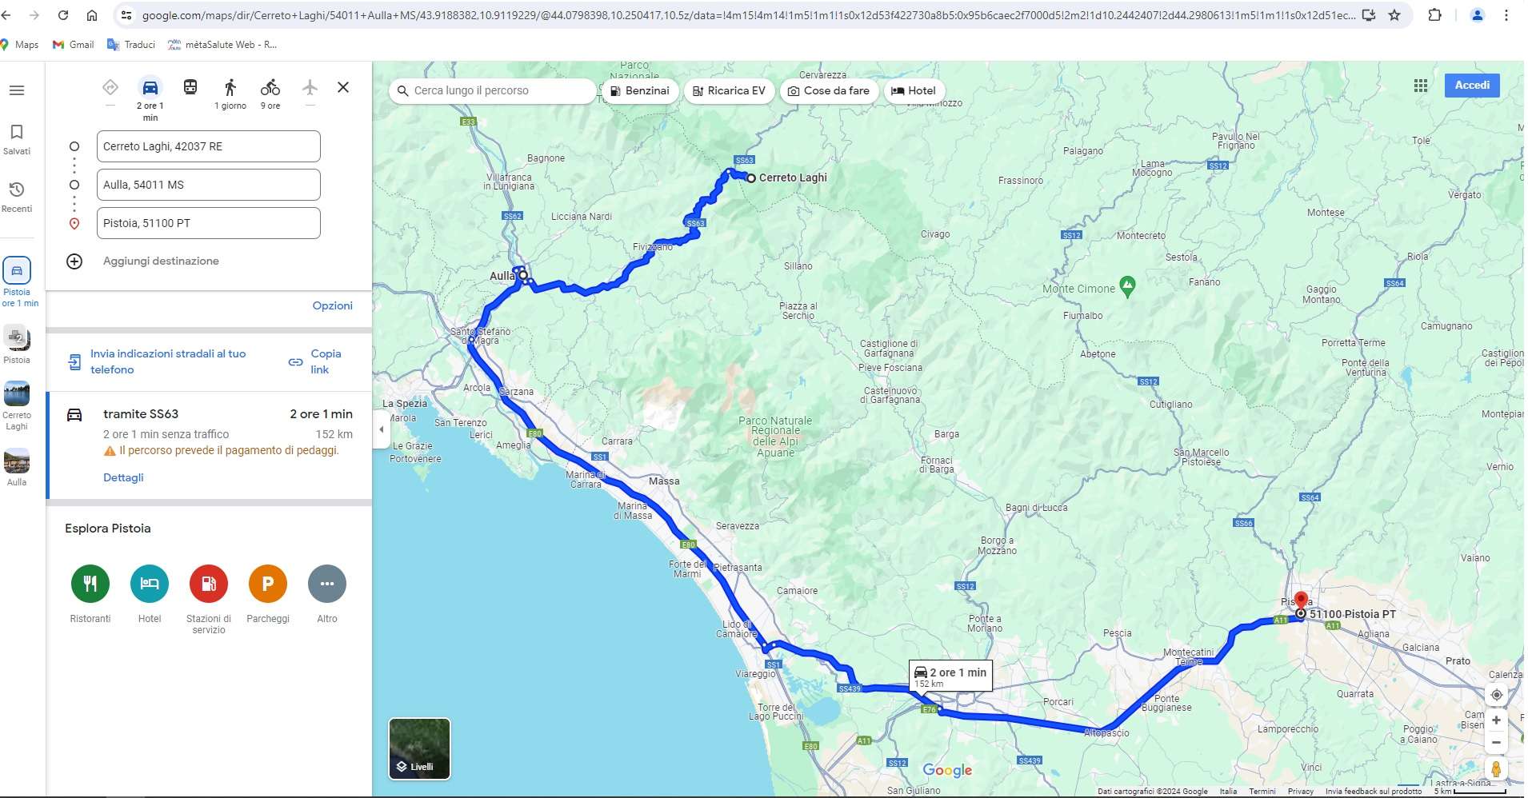Reload the browser page
Image resolution: width=1528 pixels, height=798 pixels.
point(63,15)
